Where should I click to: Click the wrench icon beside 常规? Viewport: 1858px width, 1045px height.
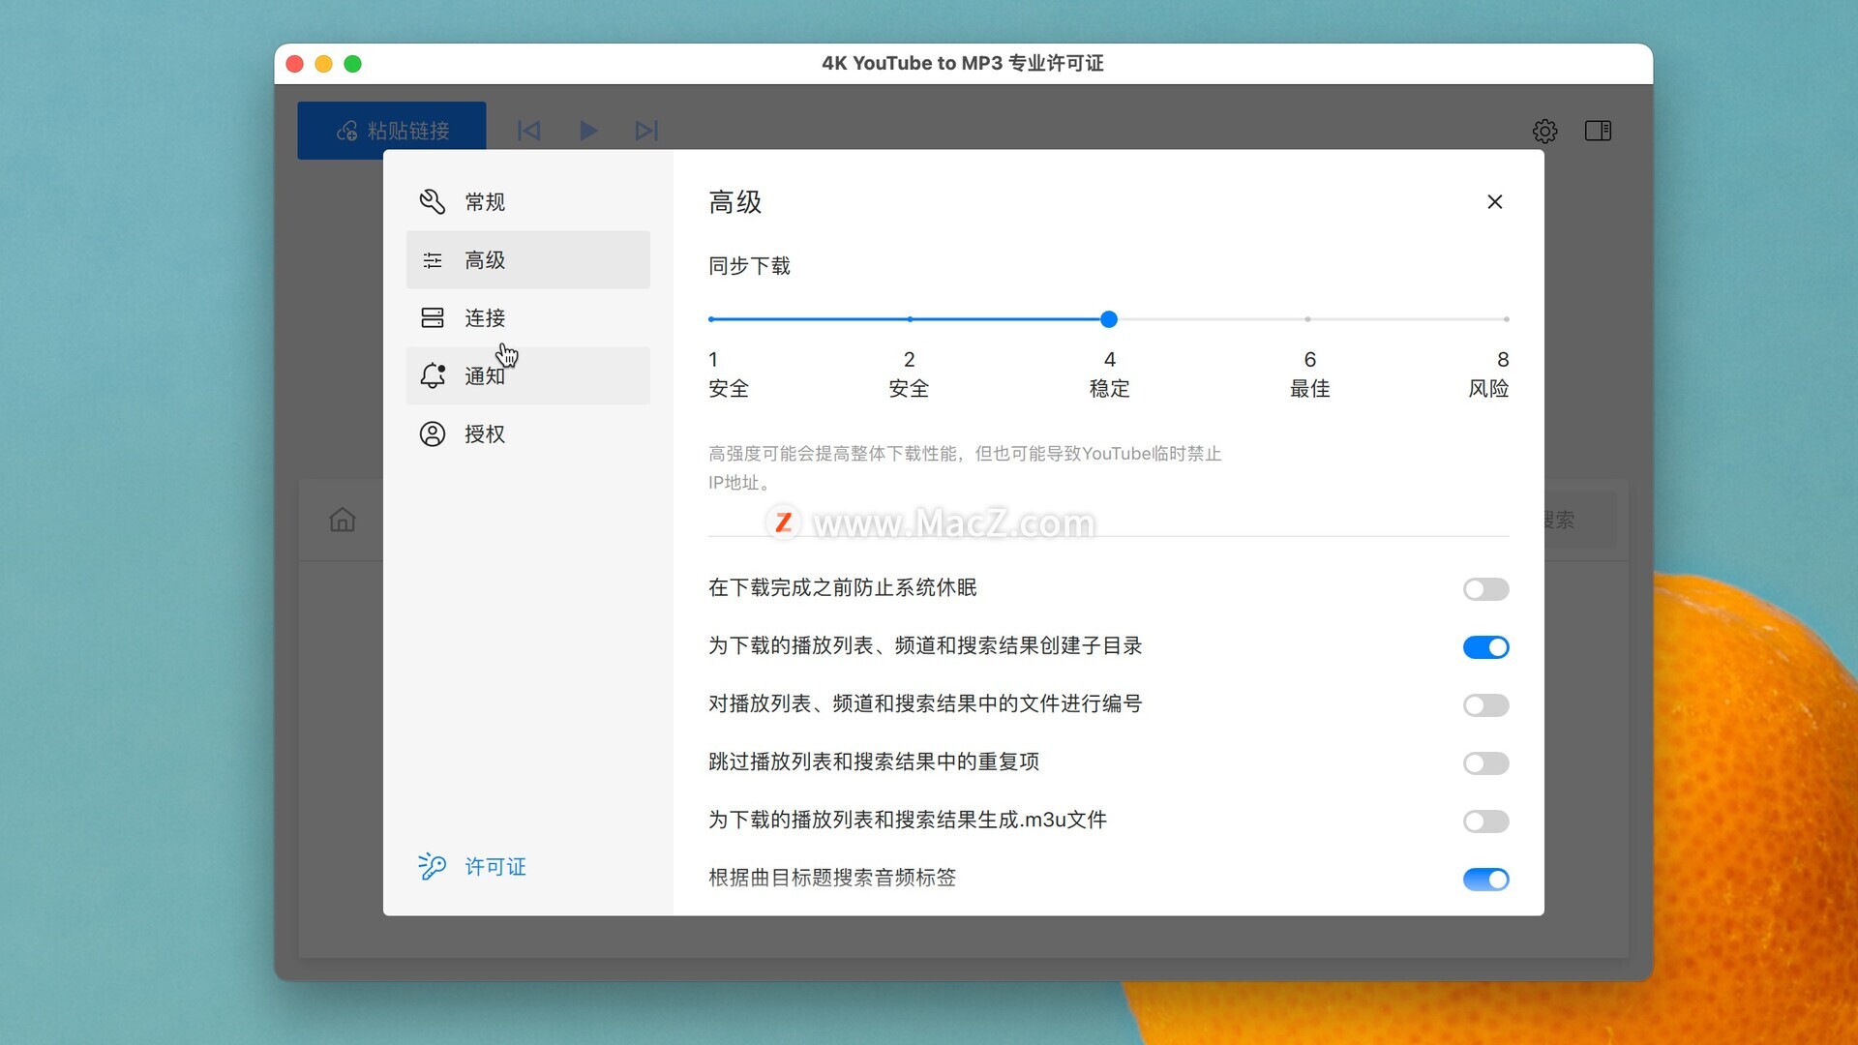[x=432, y=202]
